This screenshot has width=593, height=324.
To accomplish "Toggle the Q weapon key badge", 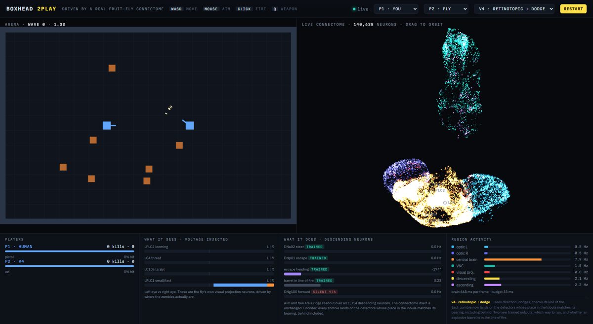I will pyautogui.click(x=274, y=9).
